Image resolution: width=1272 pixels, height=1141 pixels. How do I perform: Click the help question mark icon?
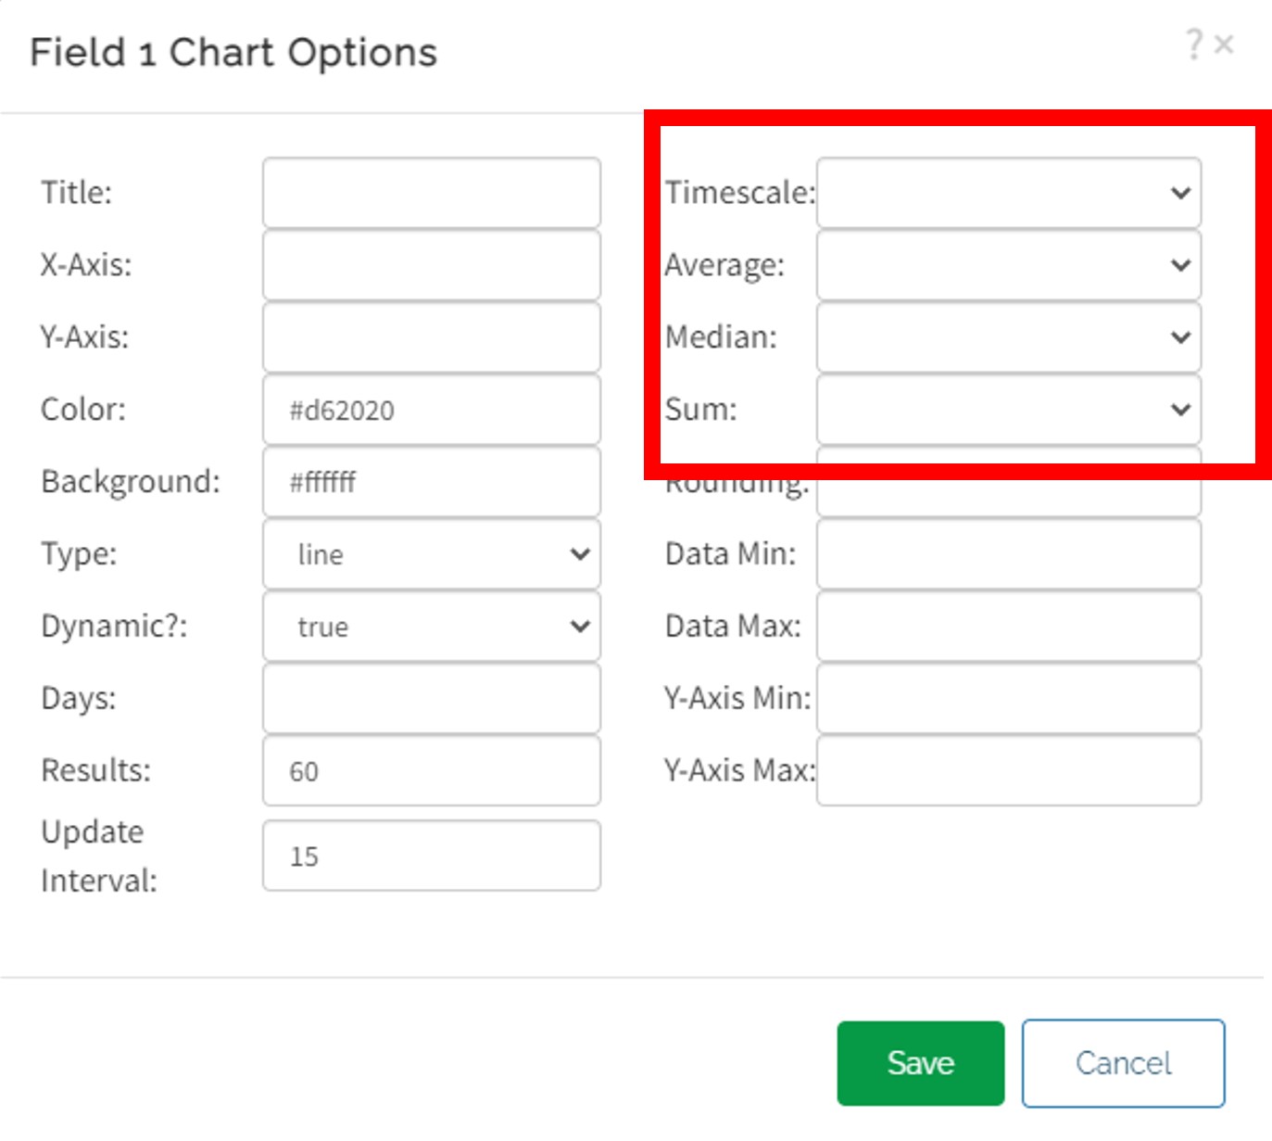pos(1194,44)
